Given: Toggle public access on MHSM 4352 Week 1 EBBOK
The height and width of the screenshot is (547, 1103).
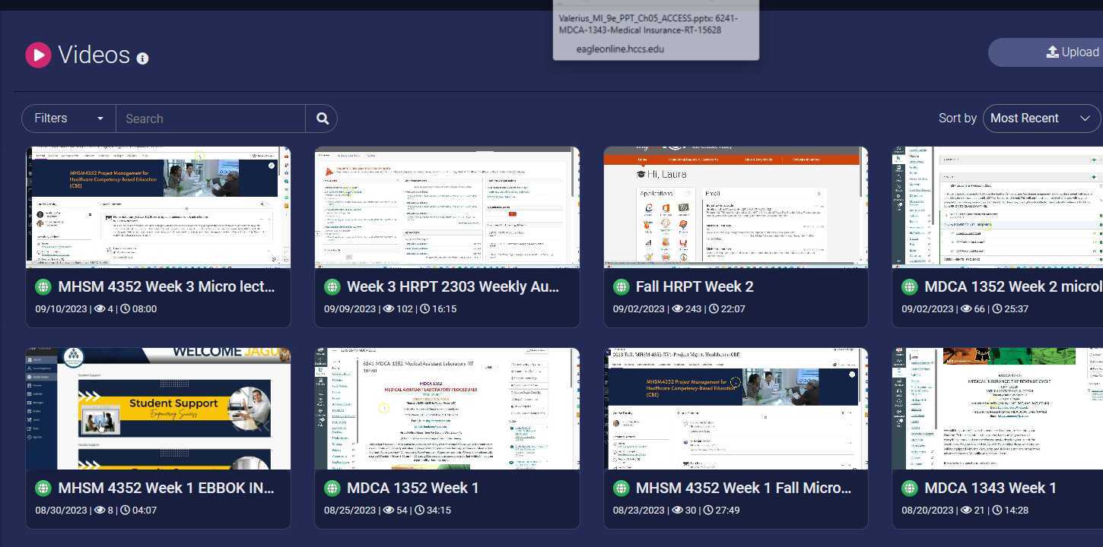Looking at the screenshot, I should pyautogui.click(x=43, y=489).
